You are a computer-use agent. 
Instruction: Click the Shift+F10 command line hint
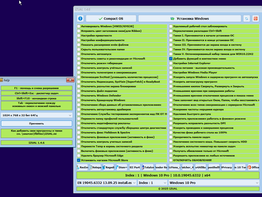pyautogui.click(x=36, y=98)
